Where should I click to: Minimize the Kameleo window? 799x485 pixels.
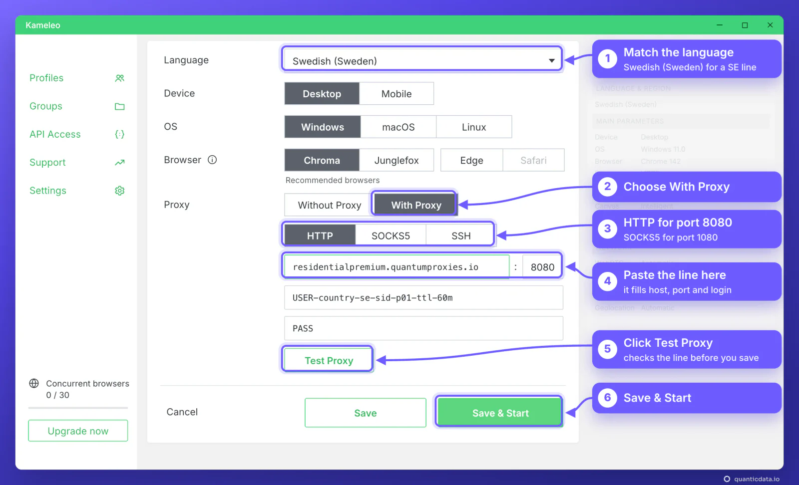[x=720, y=25]
